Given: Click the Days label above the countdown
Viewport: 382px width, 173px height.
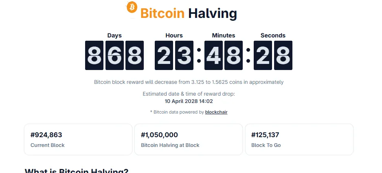Looking at the screenshot, I should click(114, 35).
